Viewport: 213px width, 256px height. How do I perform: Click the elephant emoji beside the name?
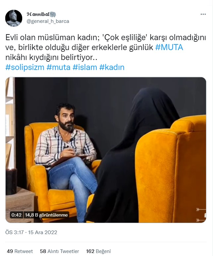[53, 14]
